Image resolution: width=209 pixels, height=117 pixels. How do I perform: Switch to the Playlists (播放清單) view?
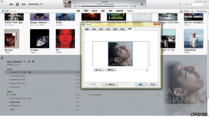(x=120, y=11)
